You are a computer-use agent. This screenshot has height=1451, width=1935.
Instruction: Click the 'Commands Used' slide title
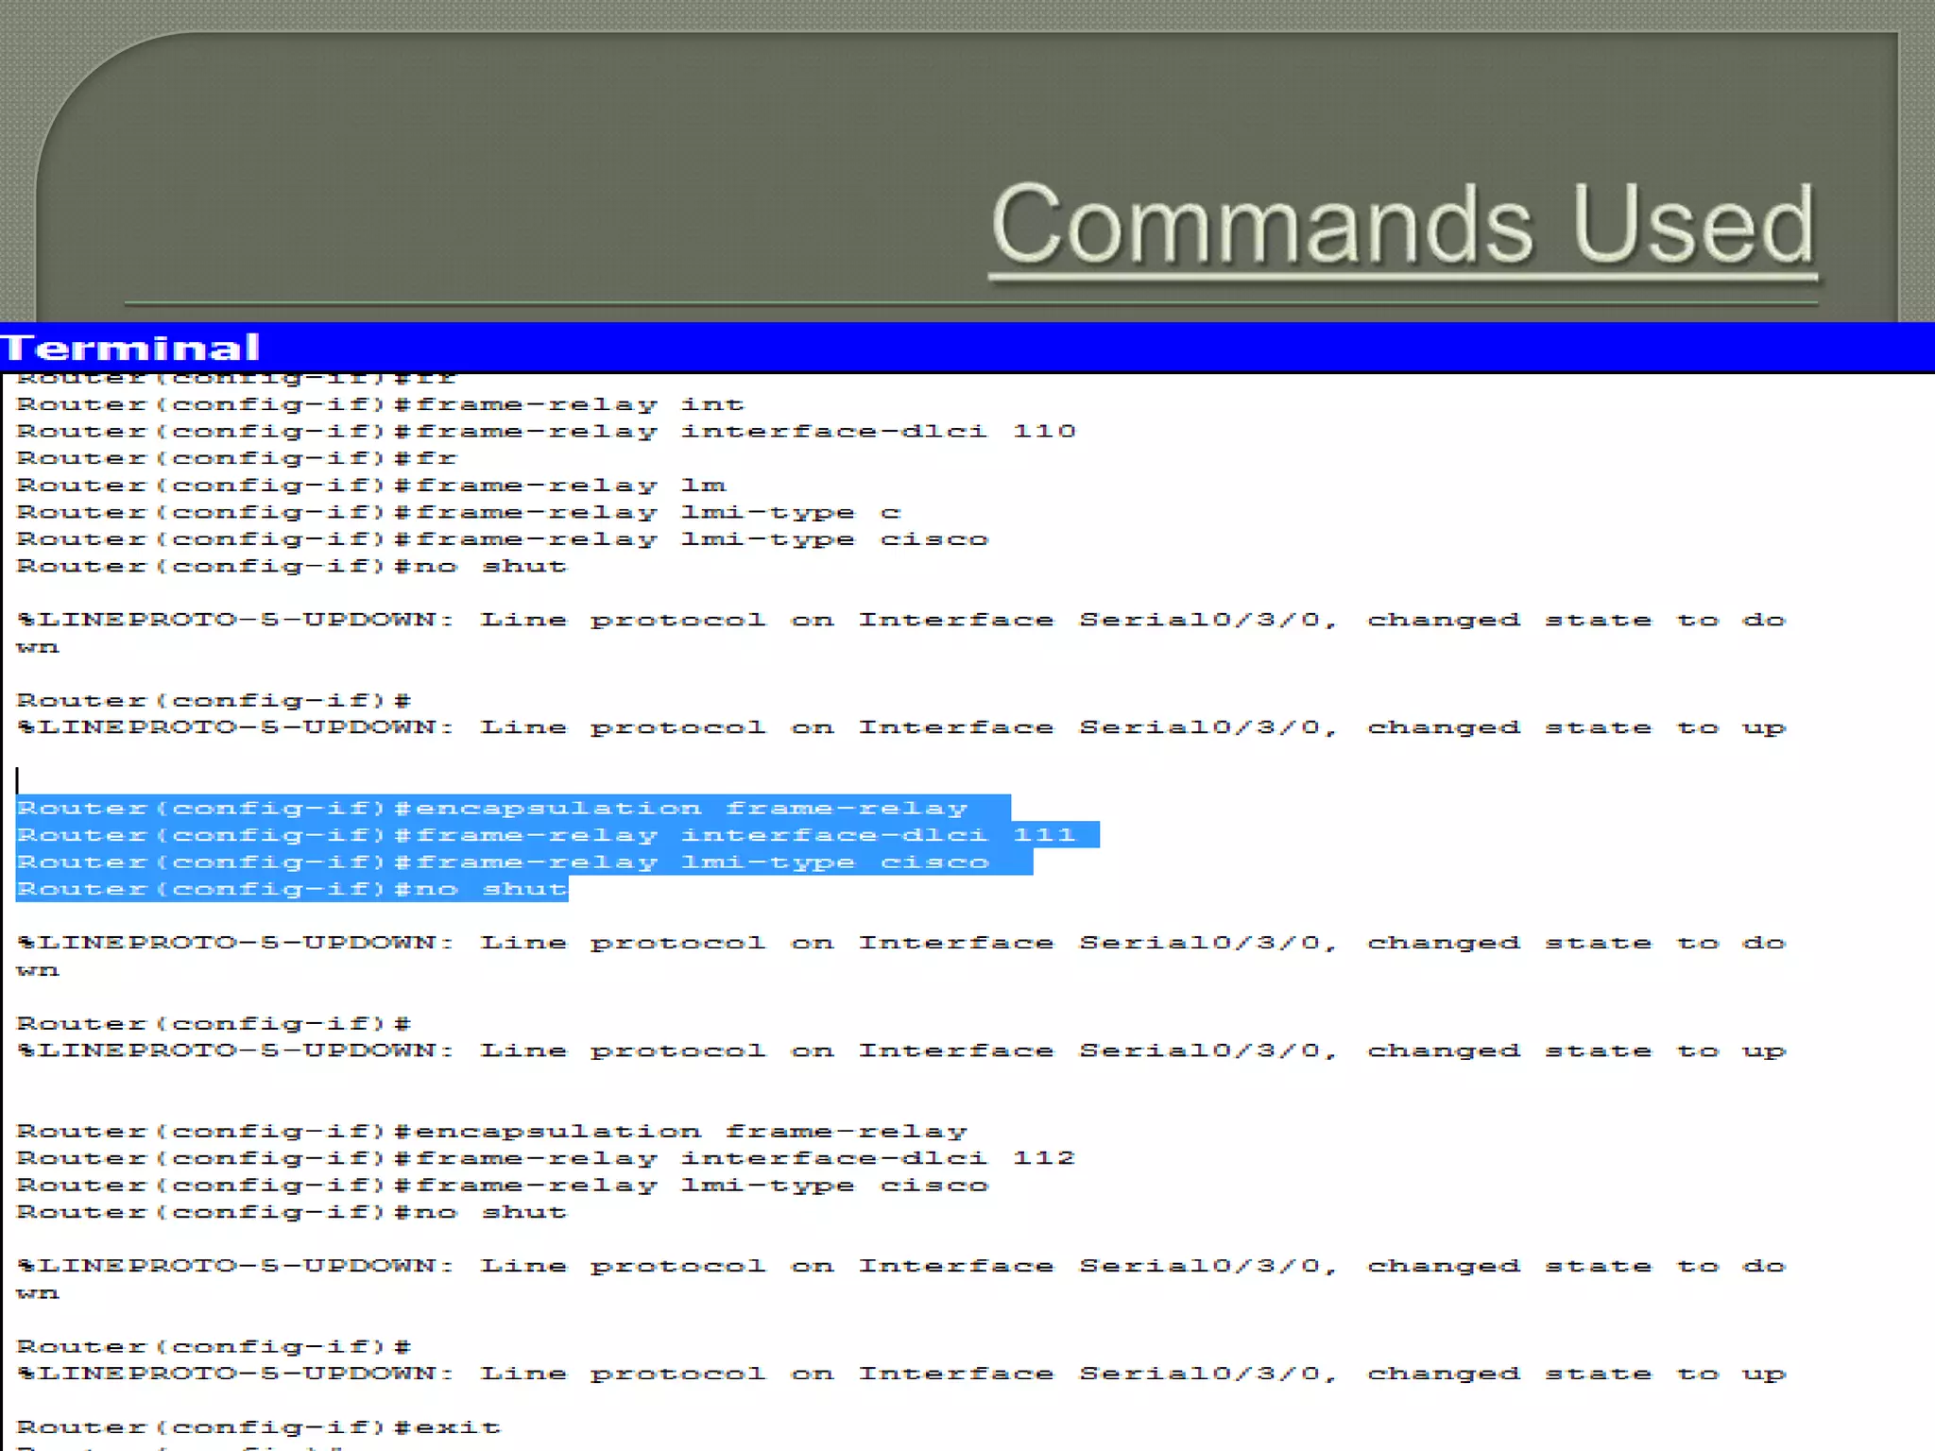[x=1402, y=225]
